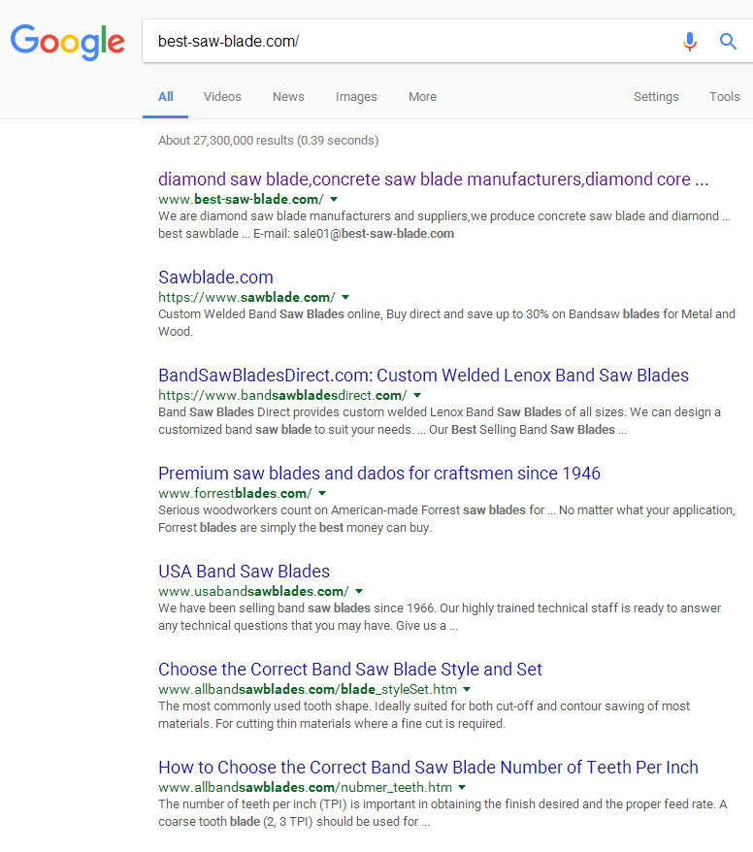Expand options arrow beside blade_styleSet.htm URL

pyautogui.click(x=467, y=690)
